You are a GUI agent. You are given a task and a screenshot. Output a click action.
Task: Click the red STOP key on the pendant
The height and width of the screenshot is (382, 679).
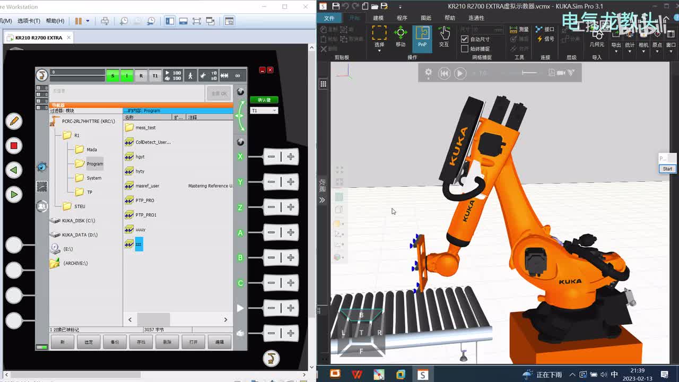coord(14,145)
